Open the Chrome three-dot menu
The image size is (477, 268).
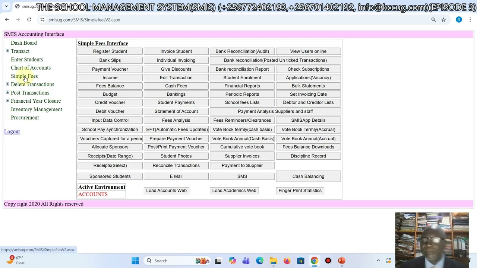click(470, 20)
